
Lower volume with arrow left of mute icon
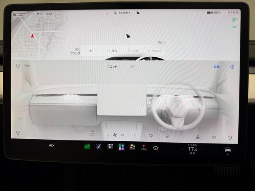(43, 145)
